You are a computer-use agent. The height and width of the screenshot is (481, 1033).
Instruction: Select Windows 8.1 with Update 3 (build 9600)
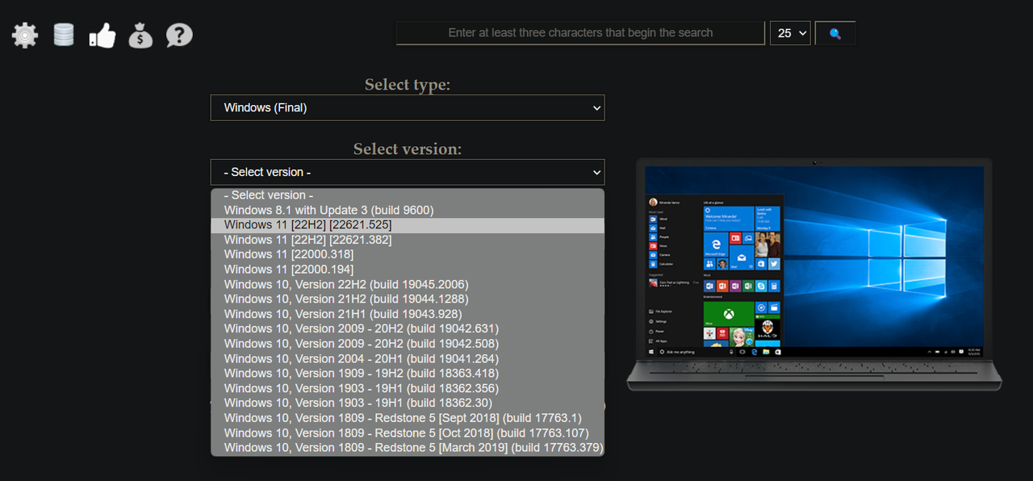pyautogui.click(x=408, y=210)
